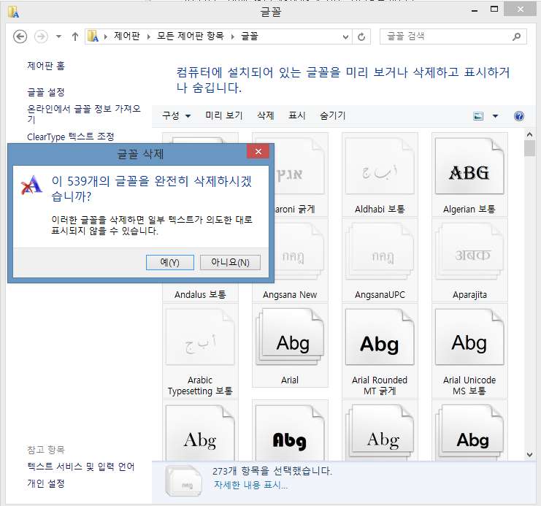Click the Back navigation arrow
Screen dimensions: 541x506
(x=20, y=37)
